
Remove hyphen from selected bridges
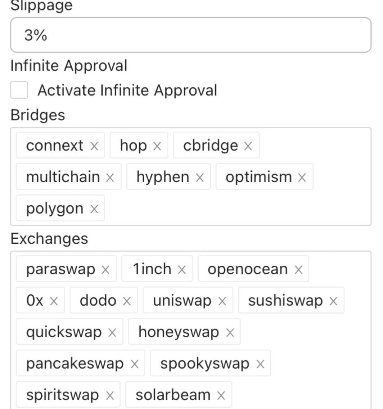click(199, 177)
